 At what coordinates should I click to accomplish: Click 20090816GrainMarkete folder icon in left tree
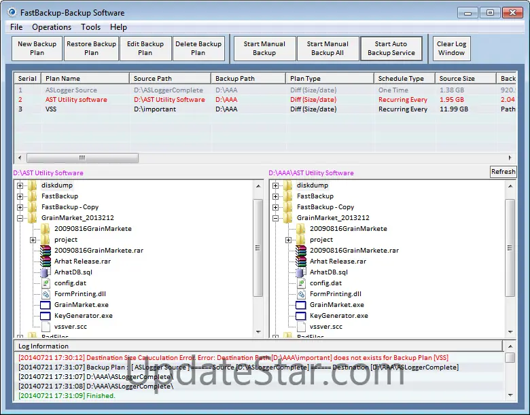coord(46,228)
